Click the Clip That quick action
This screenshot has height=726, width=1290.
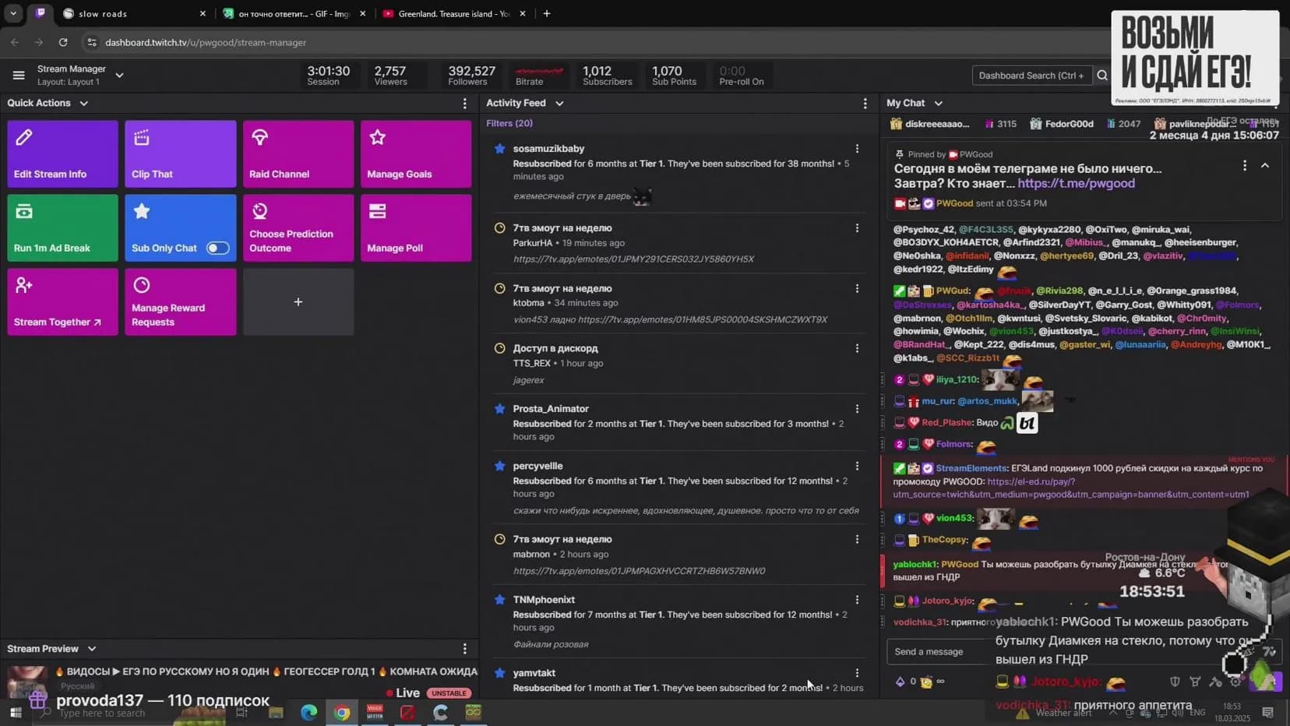[180, 153]
